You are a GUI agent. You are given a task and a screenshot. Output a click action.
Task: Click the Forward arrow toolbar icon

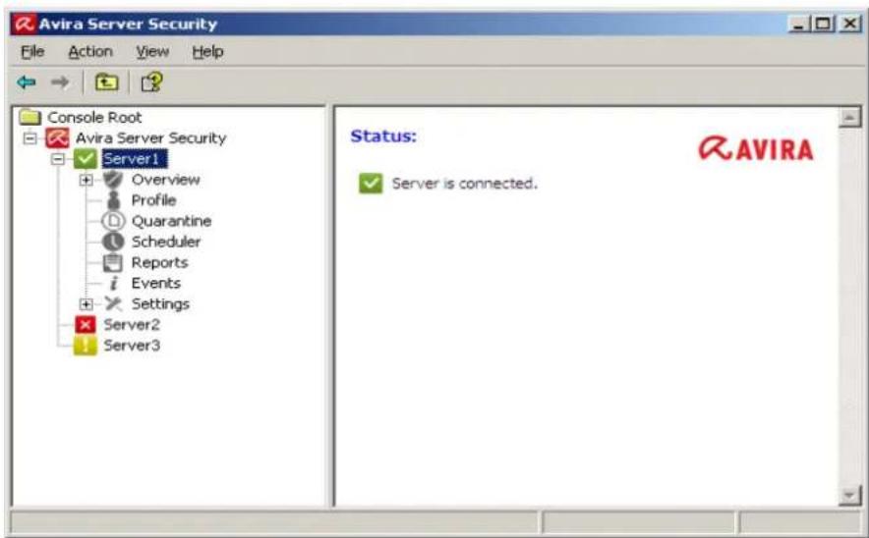(60, 82)
